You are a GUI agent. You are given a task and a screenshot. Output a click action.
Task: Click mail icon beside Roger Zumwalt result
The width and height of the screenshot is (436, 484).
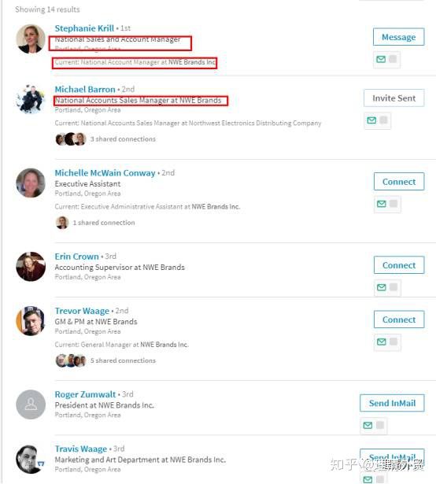coord(368,425)
